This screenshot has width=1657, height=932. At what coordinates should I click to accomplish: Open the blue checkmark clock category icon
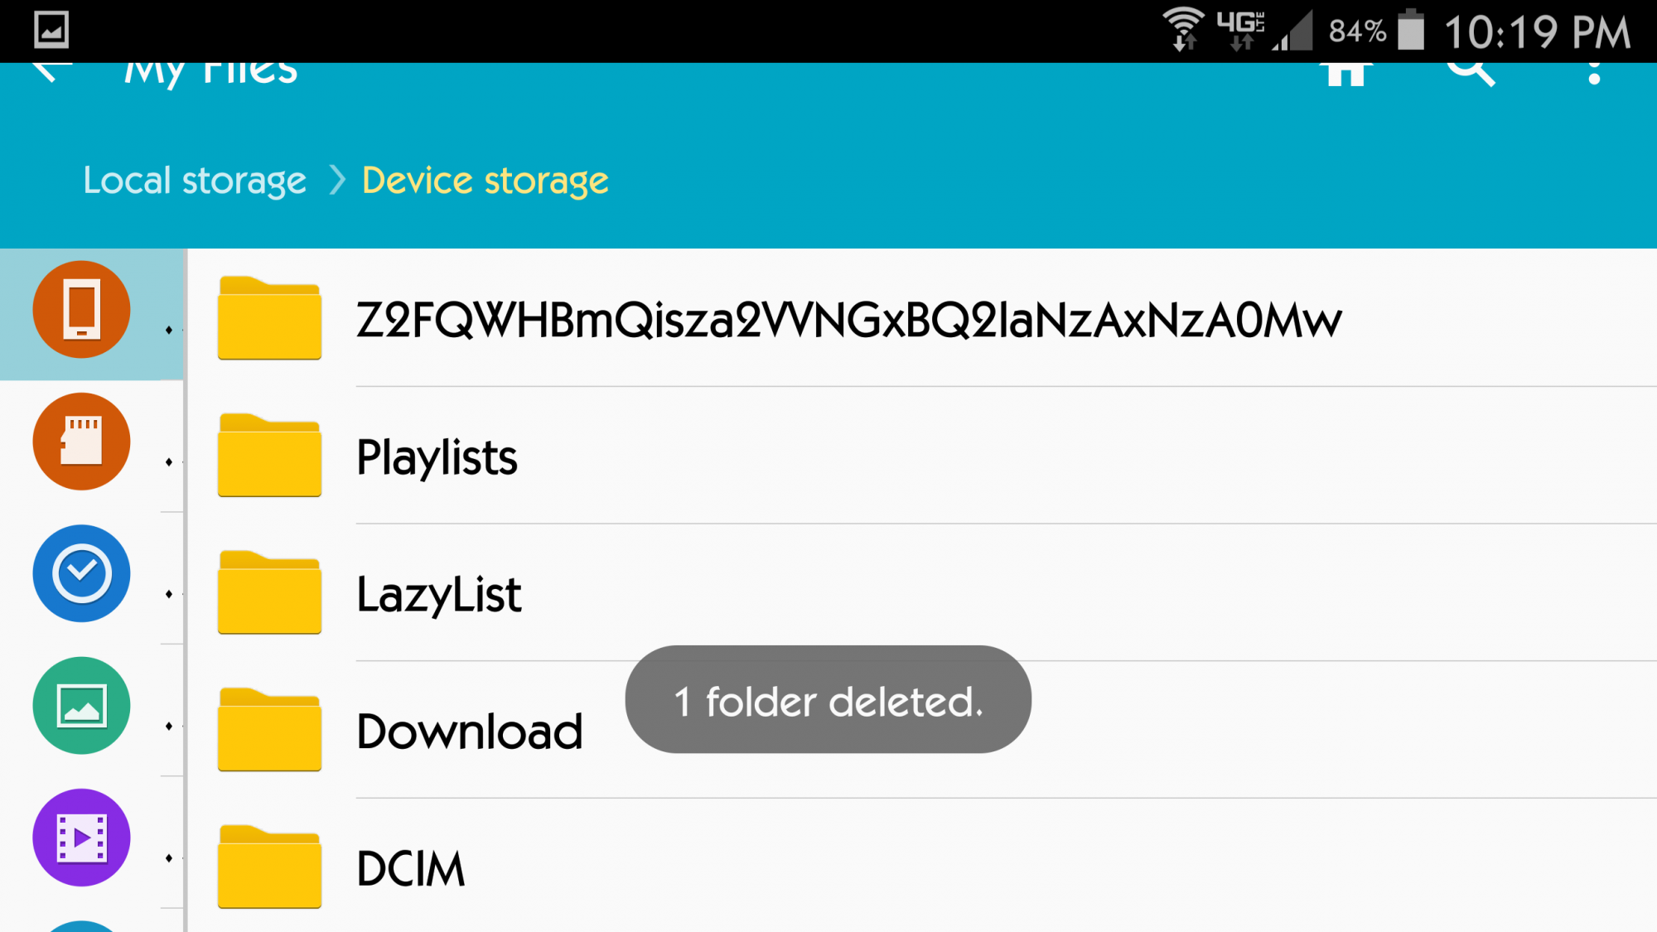[x=81, y=573]
